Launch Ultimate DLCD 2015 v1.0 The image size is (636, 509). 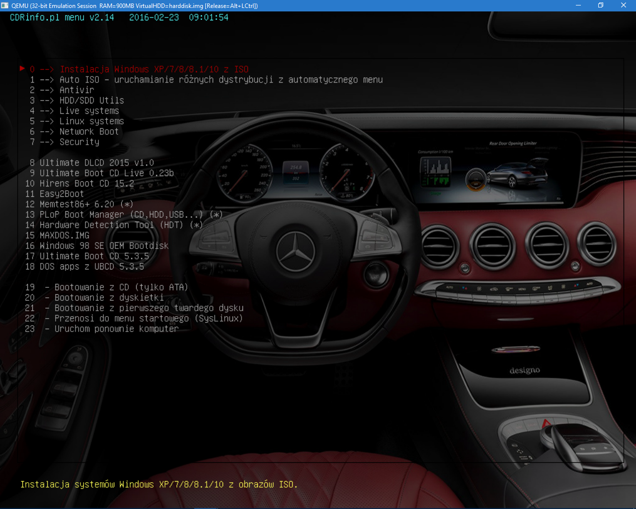click(x=92, y=163)
